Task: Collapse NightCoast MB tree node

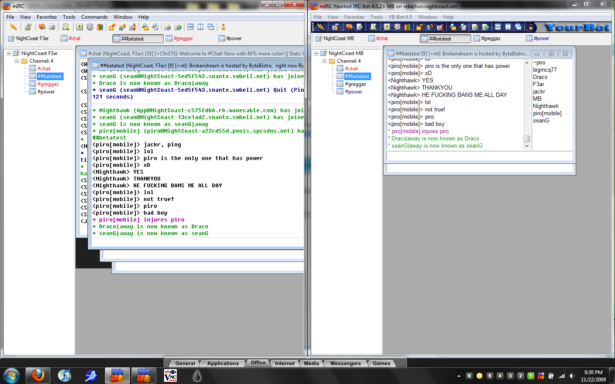Action: click(316, 53)
